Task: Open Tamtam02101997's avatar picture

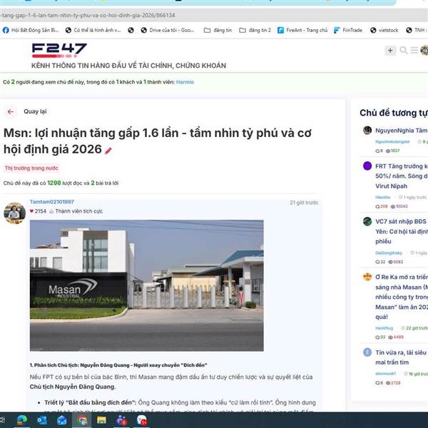Action: point(15,213)
